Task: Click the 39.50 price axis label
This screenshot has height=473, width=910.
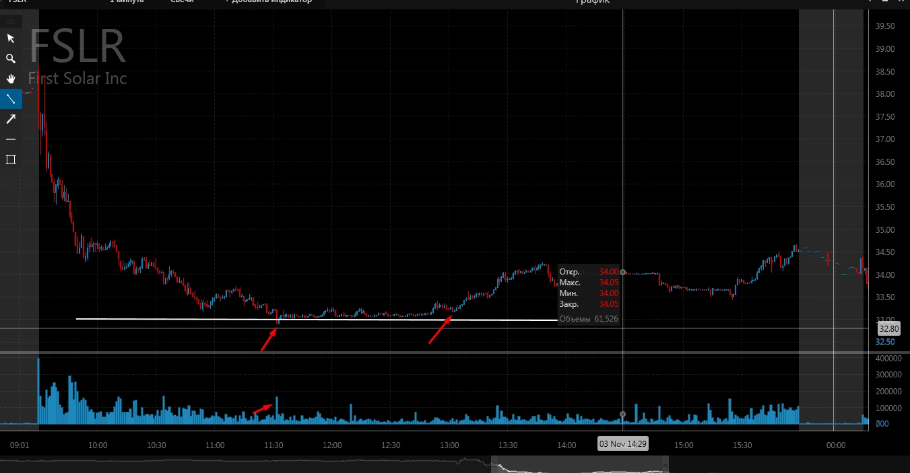Action: click(884, 26)
